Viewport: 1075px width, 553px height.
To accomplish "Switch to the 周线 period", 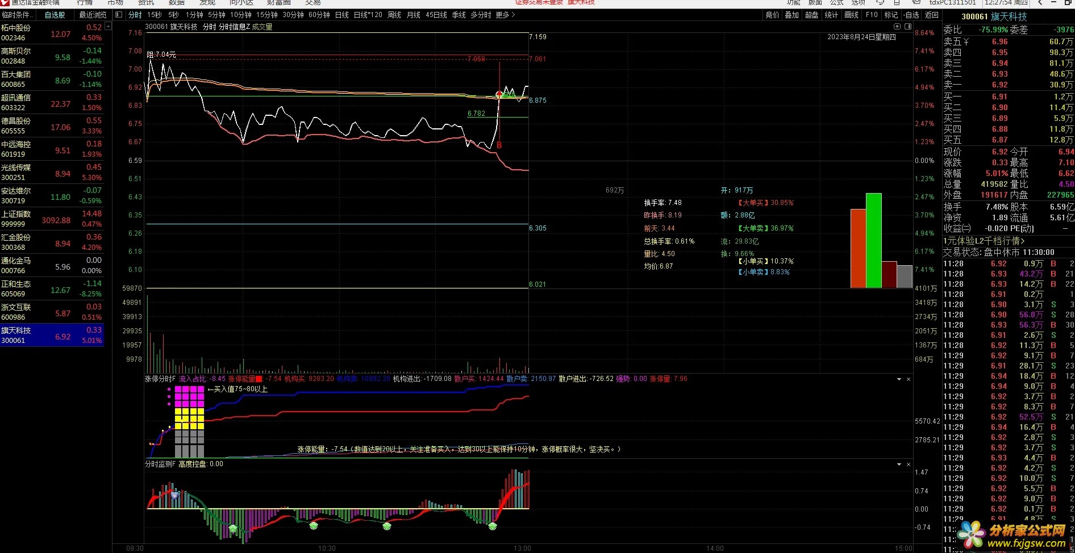I will (x=394, y=15).
